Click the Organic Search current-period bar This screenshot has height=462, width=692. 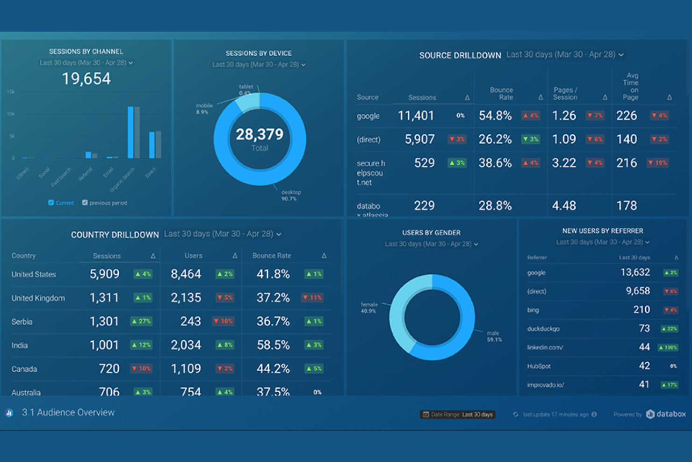(130, 132)
